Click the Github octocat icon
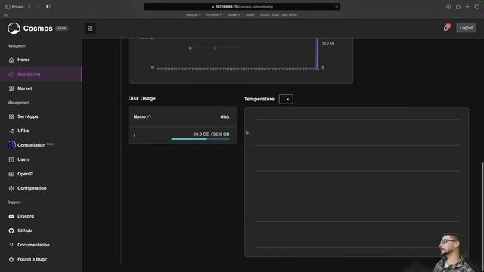The height and width of the screenshot is (272, 484). pos(11,230)
